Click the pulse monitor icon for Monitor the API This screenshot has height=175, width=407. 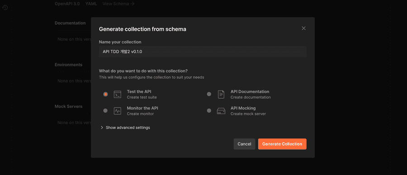(x=117, y=111)
